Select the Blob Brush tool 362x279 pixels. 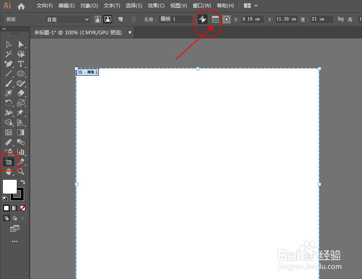pyautogui.click(x=21, y=83)
